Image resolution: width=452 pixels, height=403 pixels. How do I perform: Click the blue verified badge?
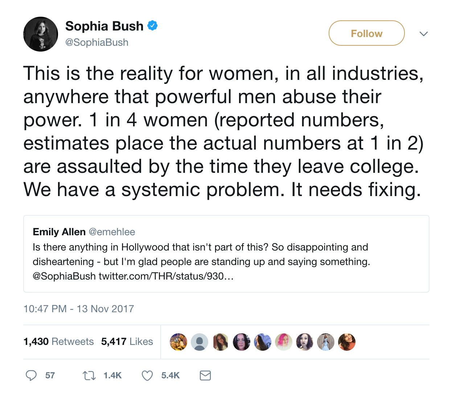pos(152,26)
